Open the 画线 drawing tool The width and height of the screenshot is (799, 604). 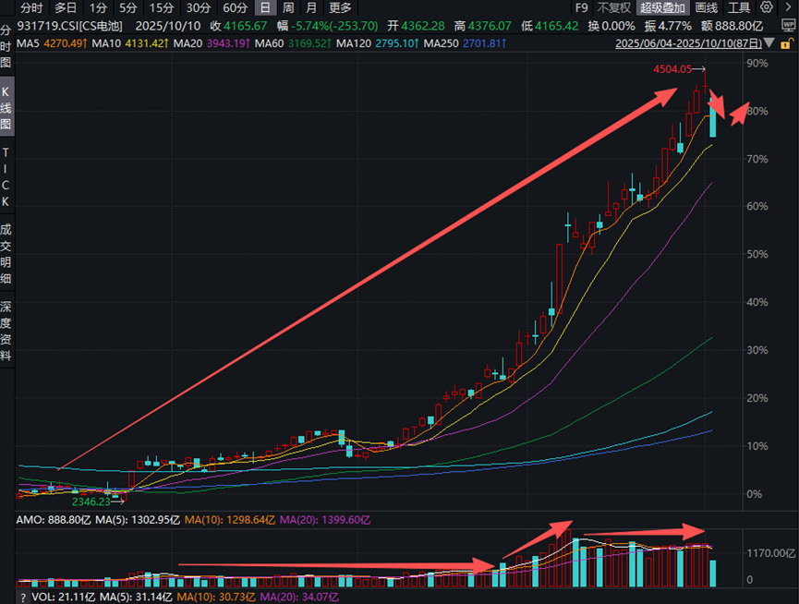(707, 7)
